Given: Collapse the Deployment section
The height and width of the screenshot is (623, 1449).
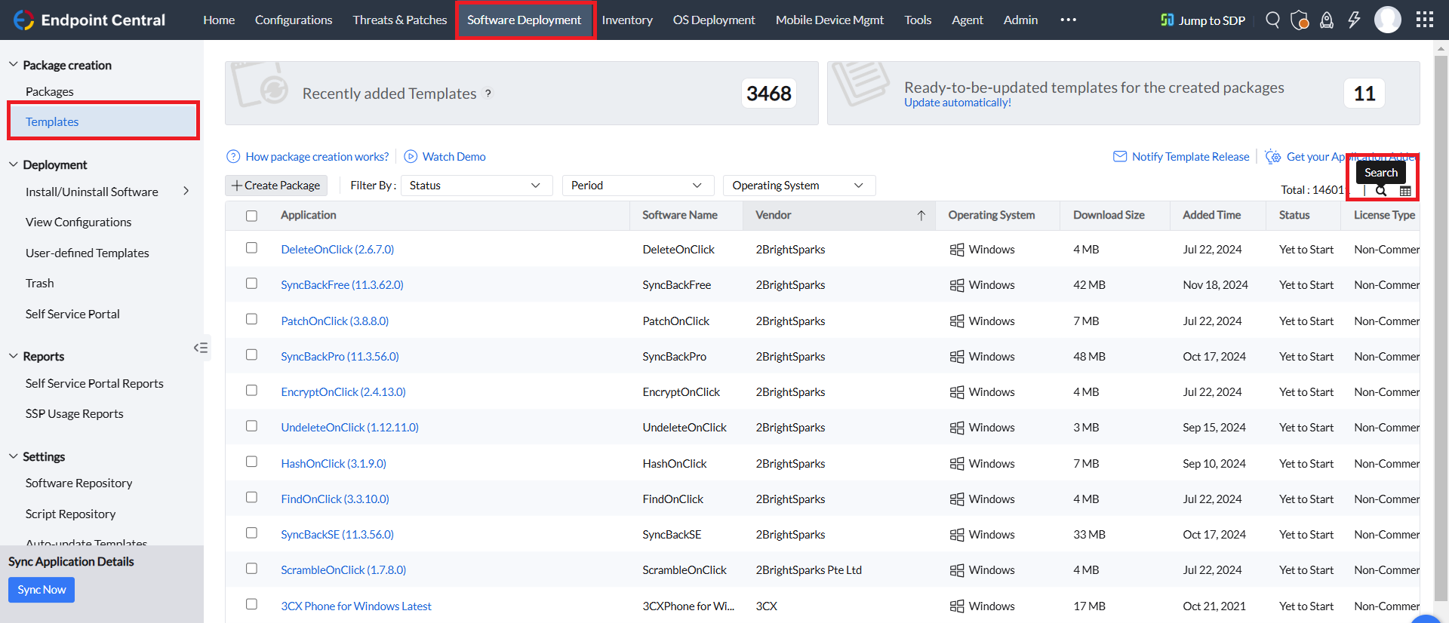Looking at the screenshot, I should 13,164.
